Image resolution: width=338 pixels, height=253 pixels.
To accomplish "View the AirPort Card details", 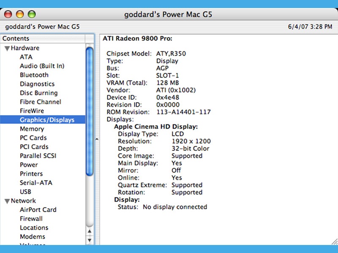I will click(38, 210).
